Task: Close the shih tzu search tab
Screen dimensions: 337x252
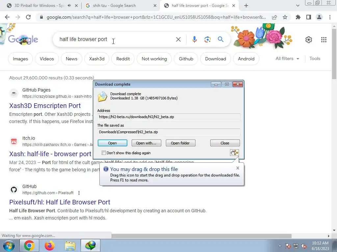Action: [x=155, y=6]
